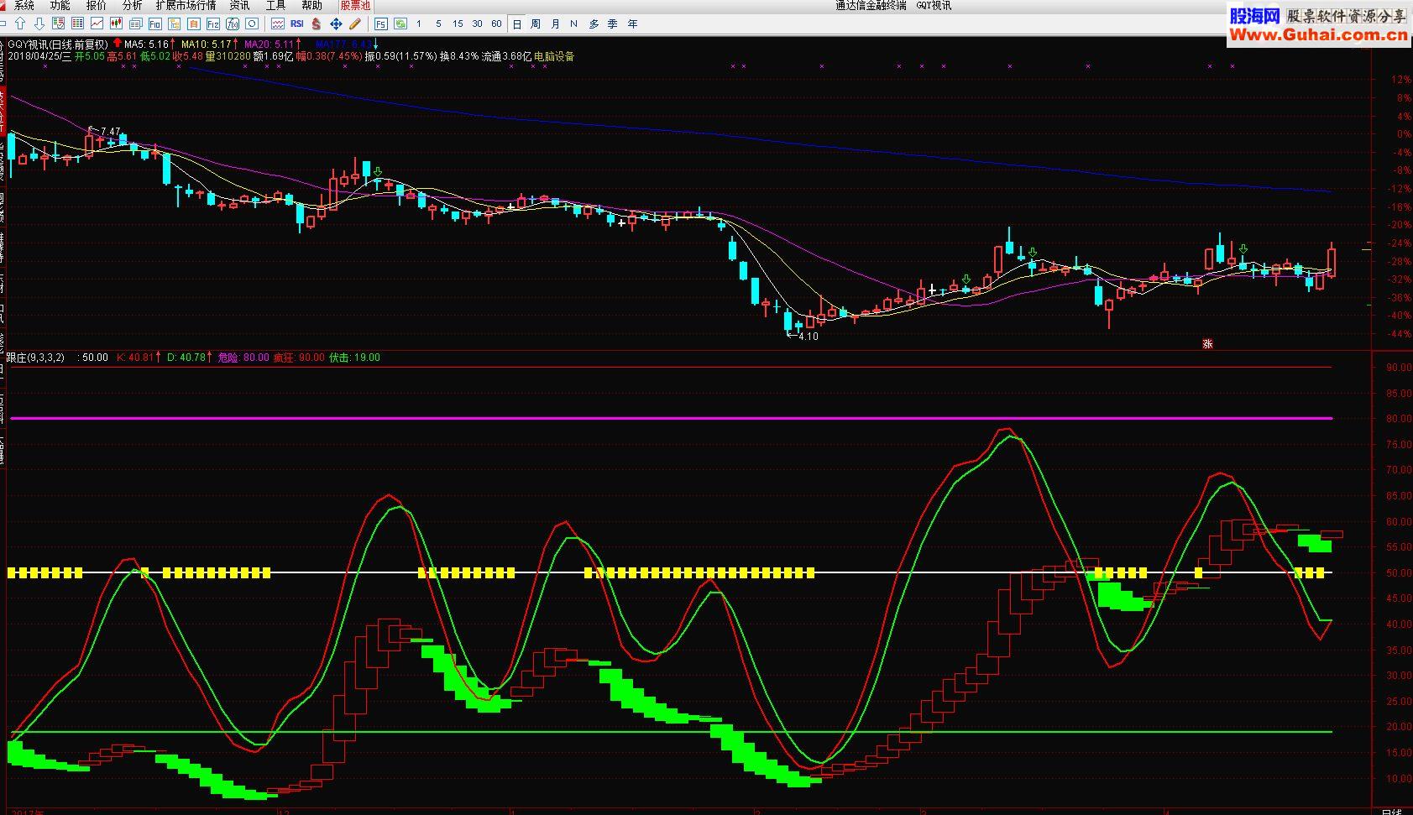
Task: Click the K: 40.81 indicator value
Action: pyautogui.click(x=135, y=358)
